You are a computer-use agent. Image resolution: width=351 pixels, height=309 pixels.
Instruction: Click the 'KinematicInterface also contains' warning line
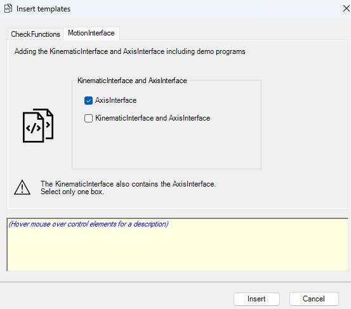(128, 184)
